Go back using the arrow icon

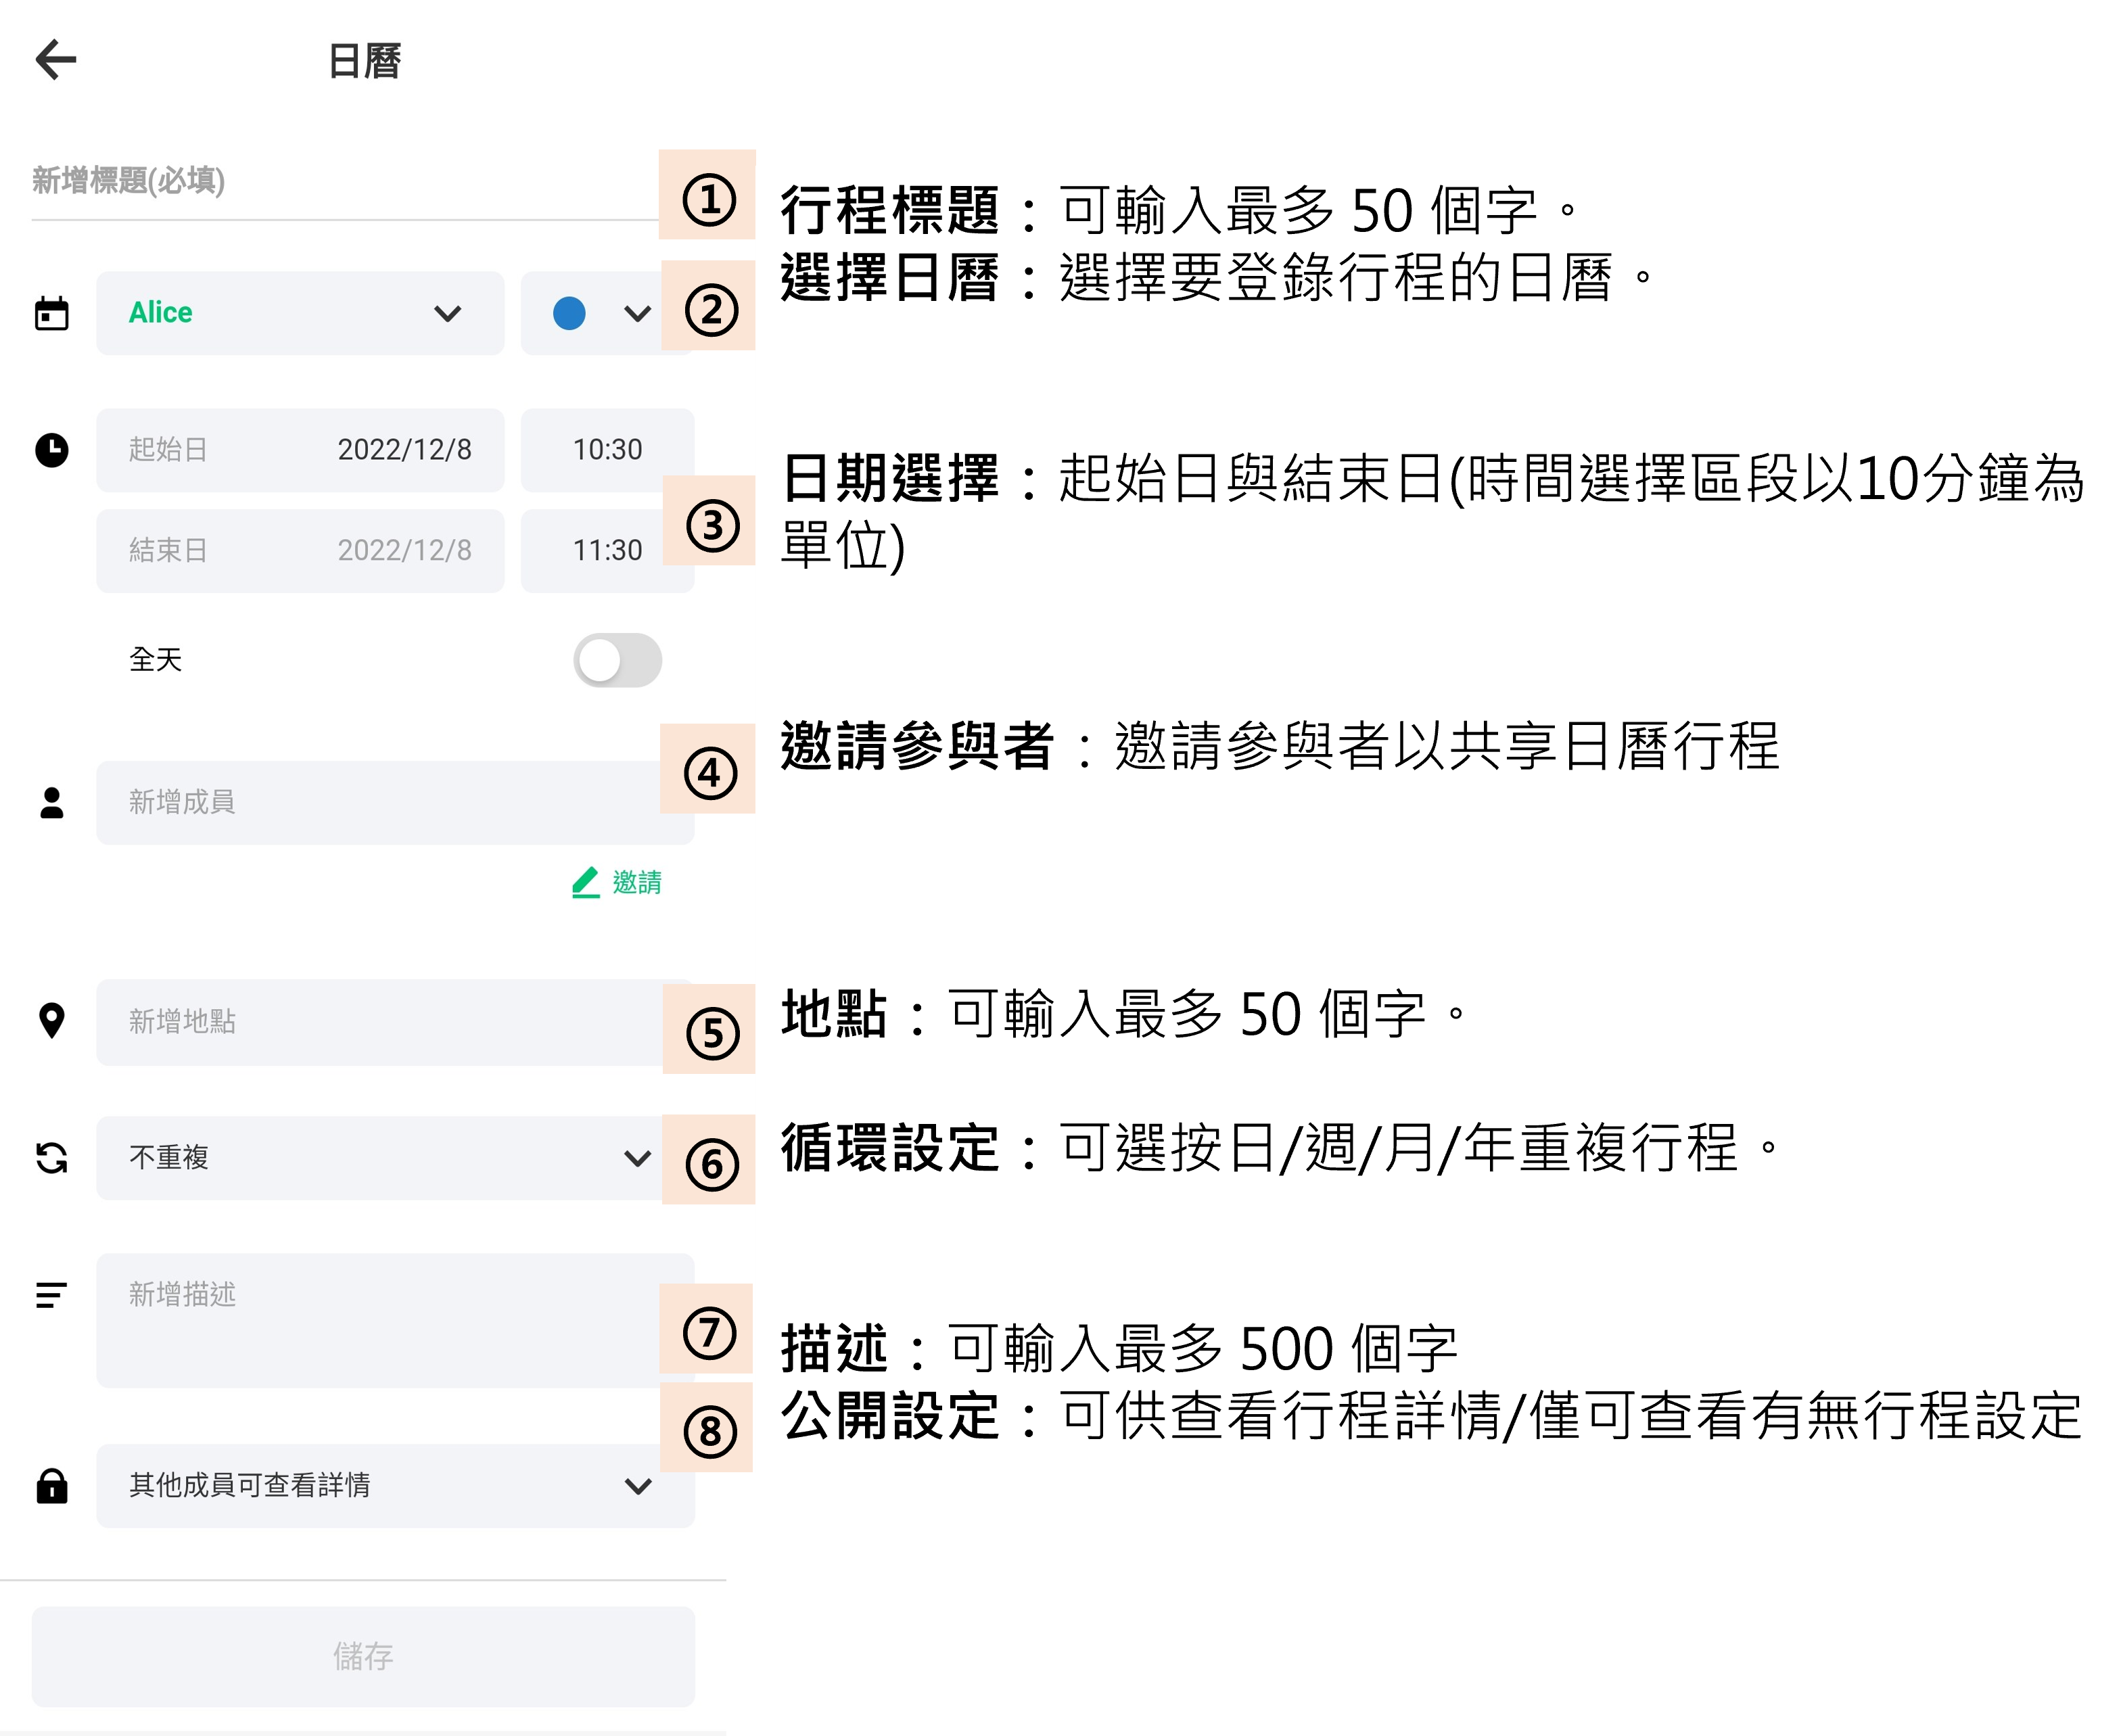pyautogui.click(x=55, y=59)
